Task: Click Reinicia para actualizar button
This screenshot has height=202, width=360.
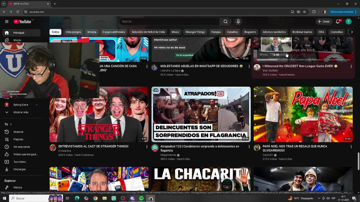Action: pos(342,12)
